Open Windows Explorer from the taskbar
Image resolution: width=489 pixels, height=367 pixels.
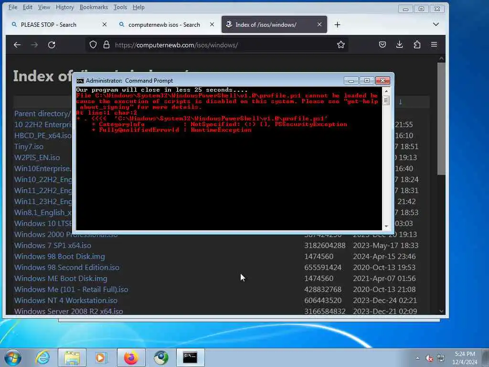(72, 357)
